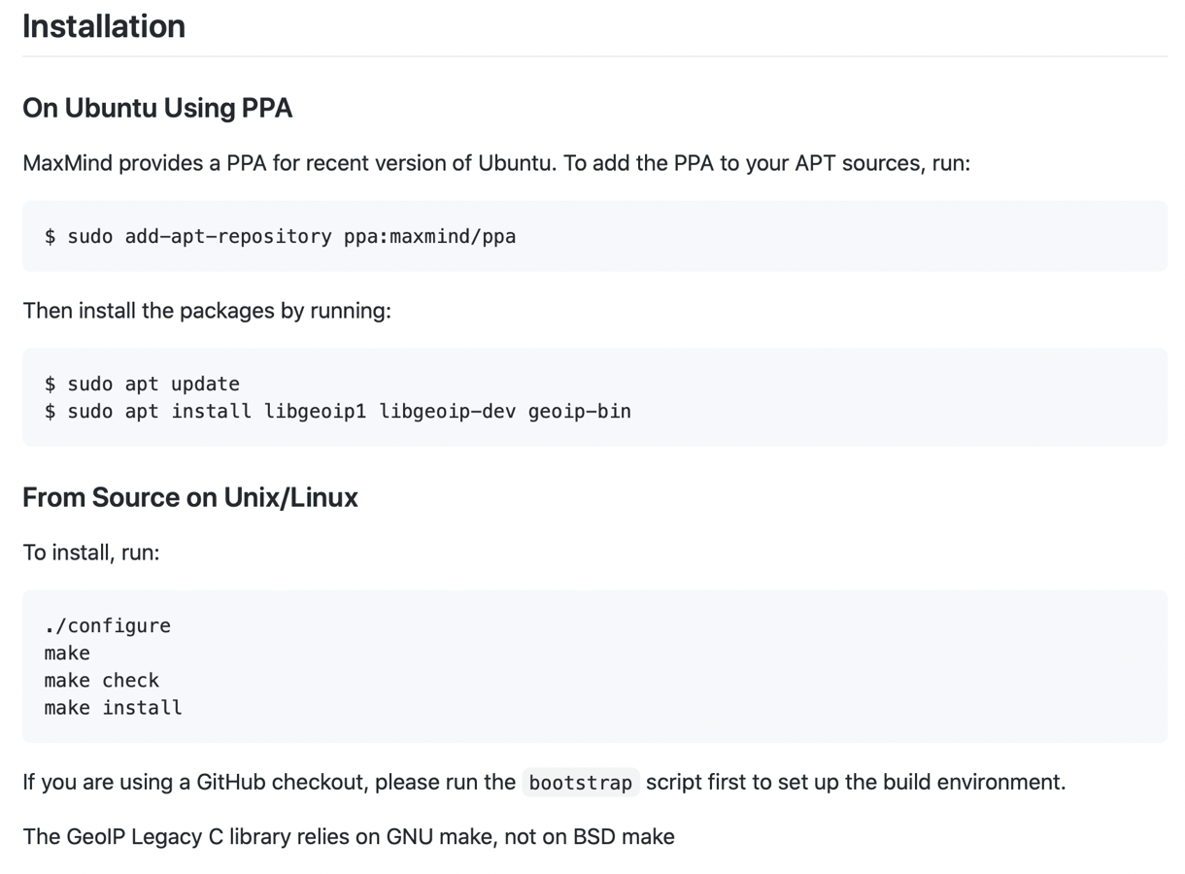Click the geoip-bin package name
Viewport: 1185px width, 874px height.
click(x=580, y=412)
